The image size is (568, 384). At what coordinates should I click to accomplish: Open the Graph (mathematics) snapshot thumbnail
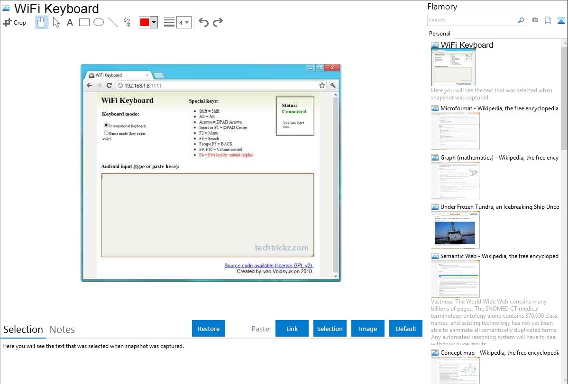pos(455,180)
